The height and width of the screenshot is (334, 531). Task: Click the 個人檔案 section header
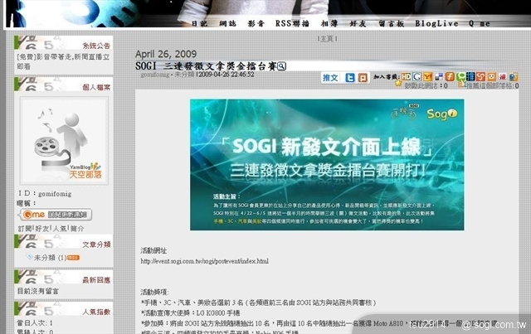(x=64, y=85)
